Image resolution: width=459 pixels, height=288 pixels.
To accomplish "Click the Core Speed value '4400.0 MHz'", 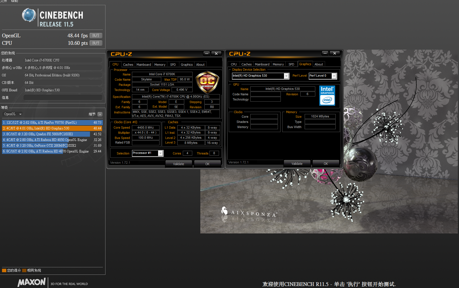I will coord(146,128).
